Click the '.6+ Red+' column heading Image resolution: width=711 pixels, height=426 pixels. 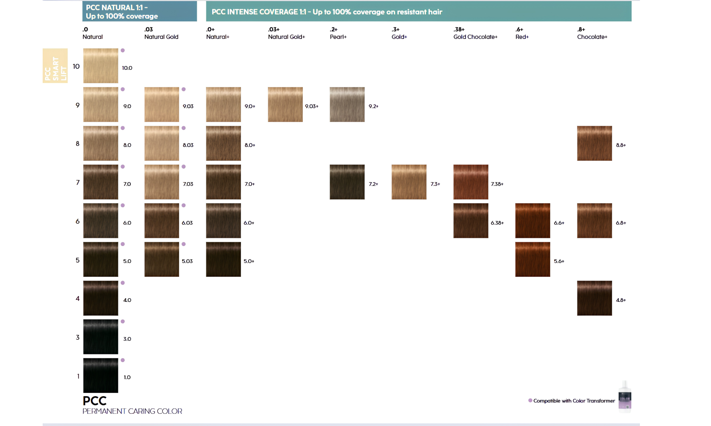click(x=522, y=33)
